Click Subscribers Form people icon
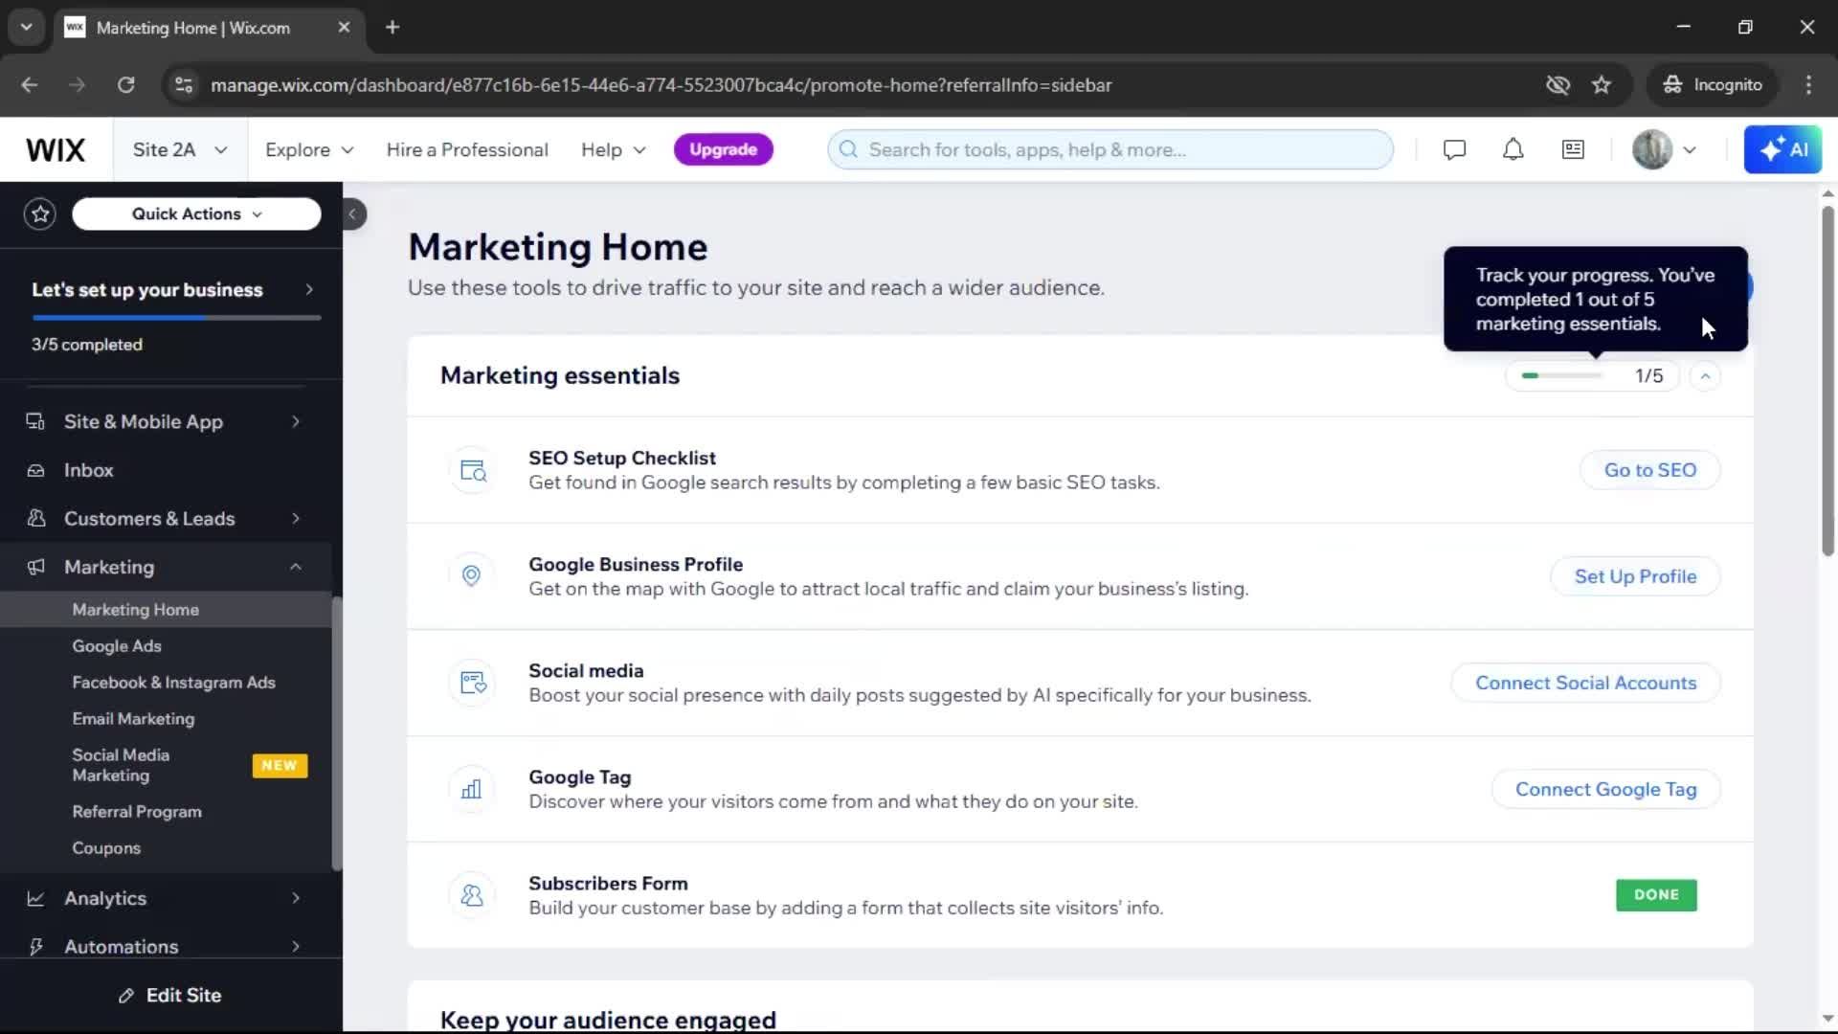 472,895
